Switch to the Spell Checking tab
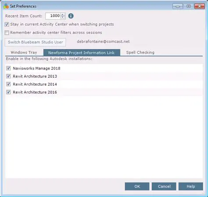Image resolution: width=208 pixels, height=197 pixels. (x=140, y=52)
